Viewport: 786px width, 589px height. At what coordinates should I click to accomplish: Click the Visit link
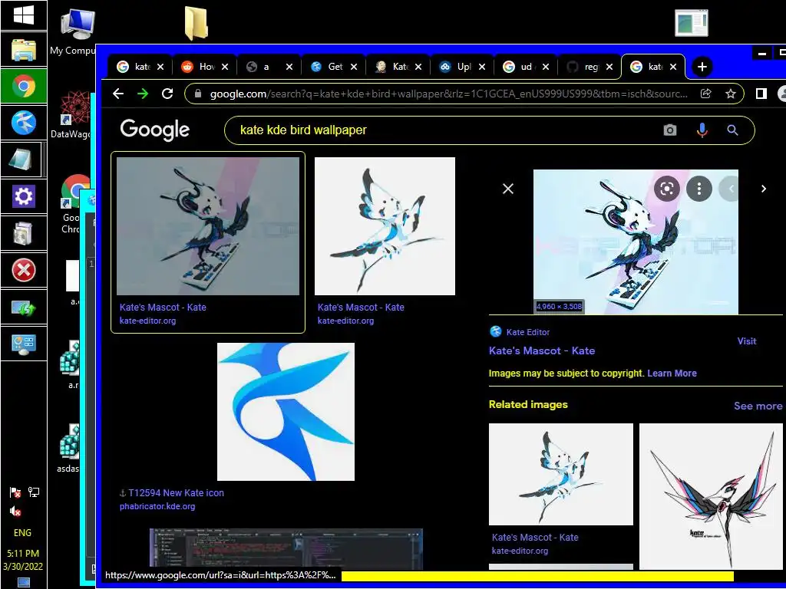(746, 341)
